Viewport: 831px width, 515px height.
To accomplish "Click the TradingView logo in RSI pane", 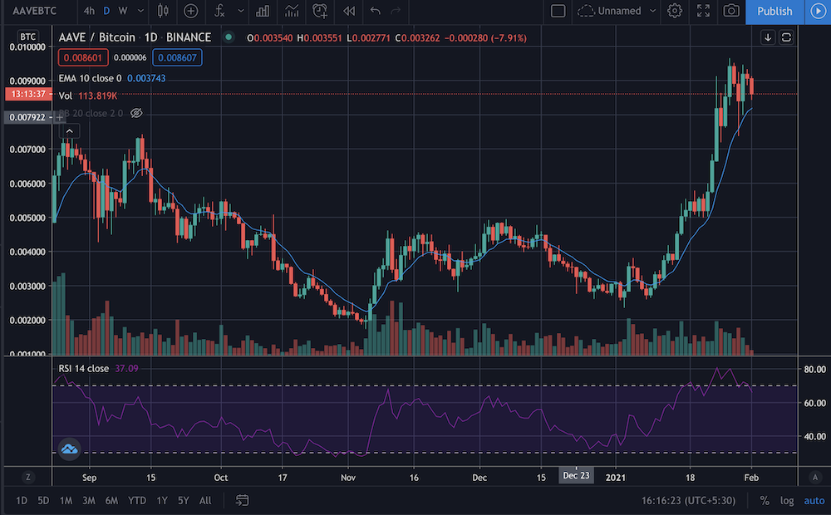I will click(70, 449).
